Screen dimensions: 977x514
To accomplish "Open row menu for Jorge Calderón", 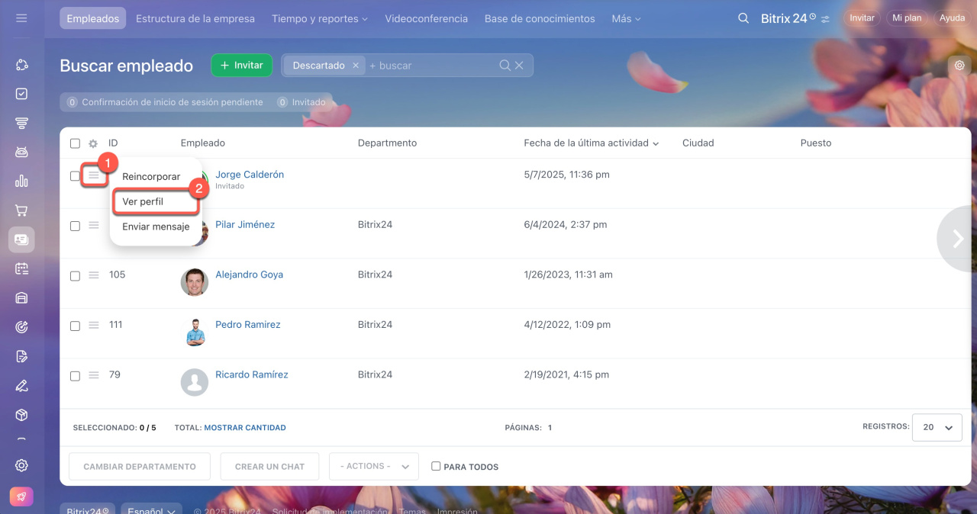I will [94, 175].
